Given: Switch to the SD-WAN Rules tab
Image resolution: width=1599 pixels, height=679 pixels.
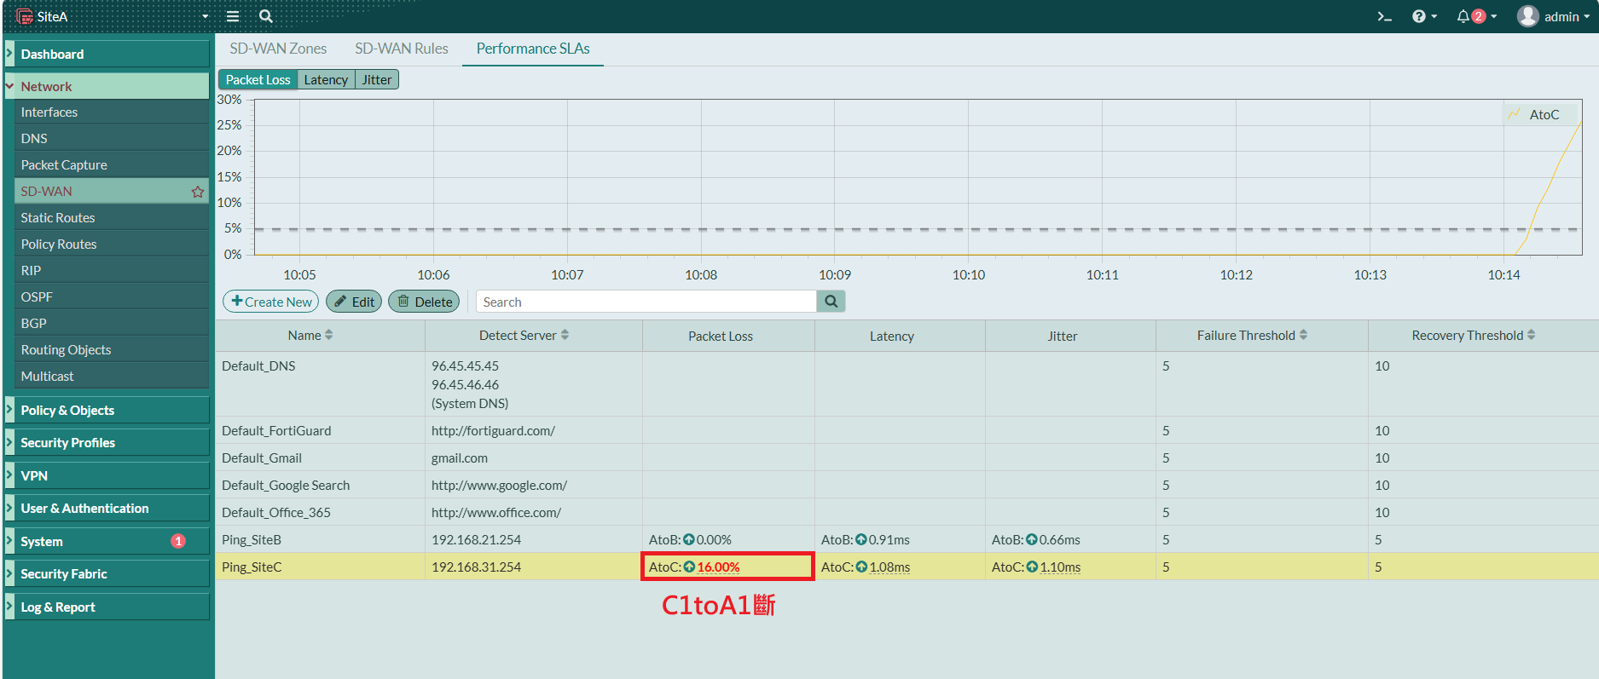Looking at the screenshot, I should click(402, 49).
